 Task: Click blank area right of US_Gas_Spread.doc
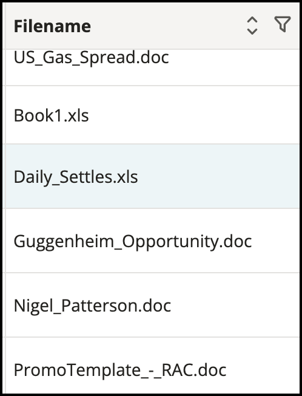pyautogui.click(x=235, y=67)
